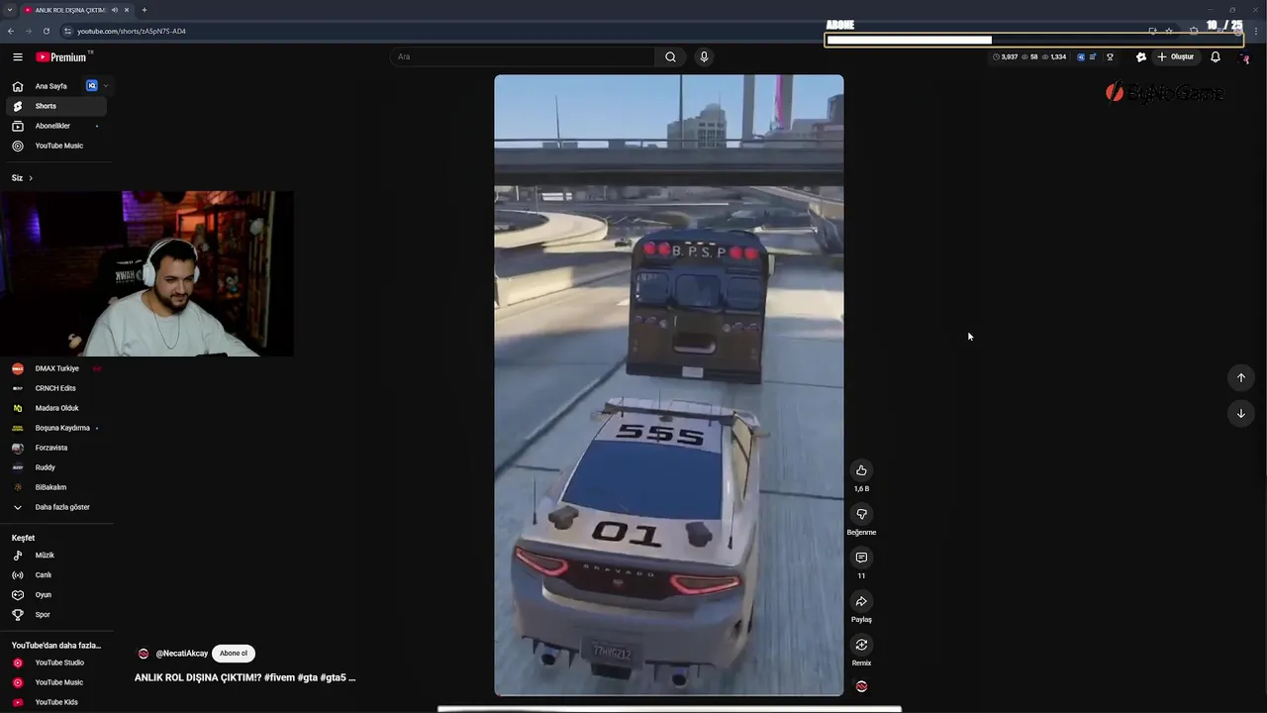
Task: Share the short via Paylaş
Action: coord(861,601)
